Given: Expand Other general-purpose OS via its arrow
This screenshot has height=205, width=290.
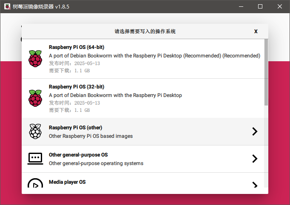Looking at the screenshot, I should click(x=255, y=159).
